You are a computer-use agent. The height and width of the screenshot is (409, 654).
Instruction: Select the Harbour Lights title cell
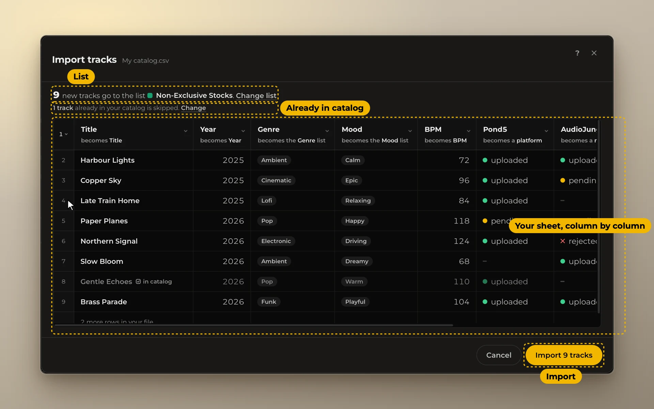click(x=134, y=160)
